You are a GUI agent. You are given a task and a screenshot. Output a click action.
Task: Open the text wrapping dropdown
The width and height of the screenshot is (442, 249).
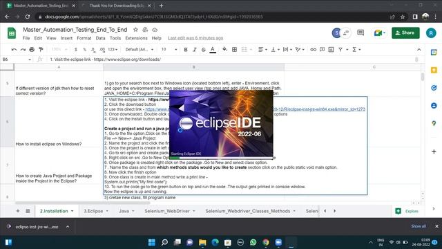tap(287, 49)
